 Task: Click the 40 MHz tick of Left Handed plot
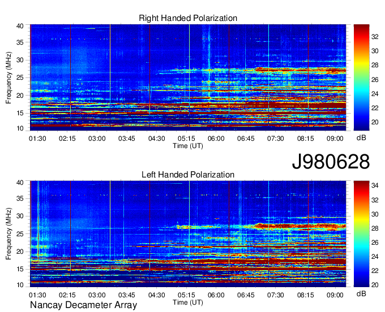click(20, 183)
